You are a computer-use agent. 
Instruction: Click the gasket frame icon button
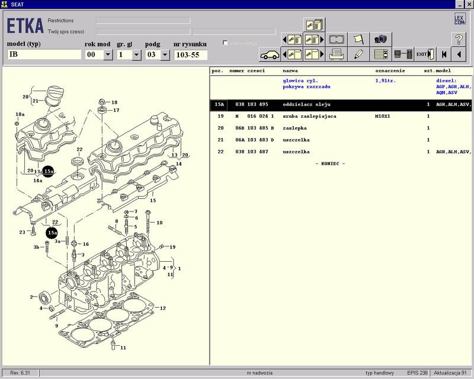(x=337, y=39)
